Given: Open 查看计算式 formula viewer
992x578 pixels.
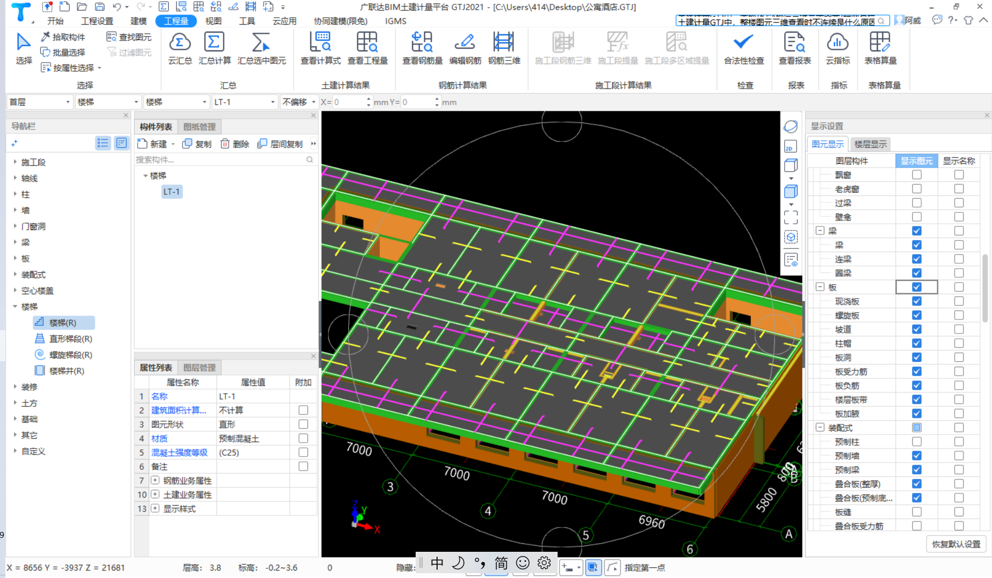Looking at the screenshot, I should [x=320, y=48].
